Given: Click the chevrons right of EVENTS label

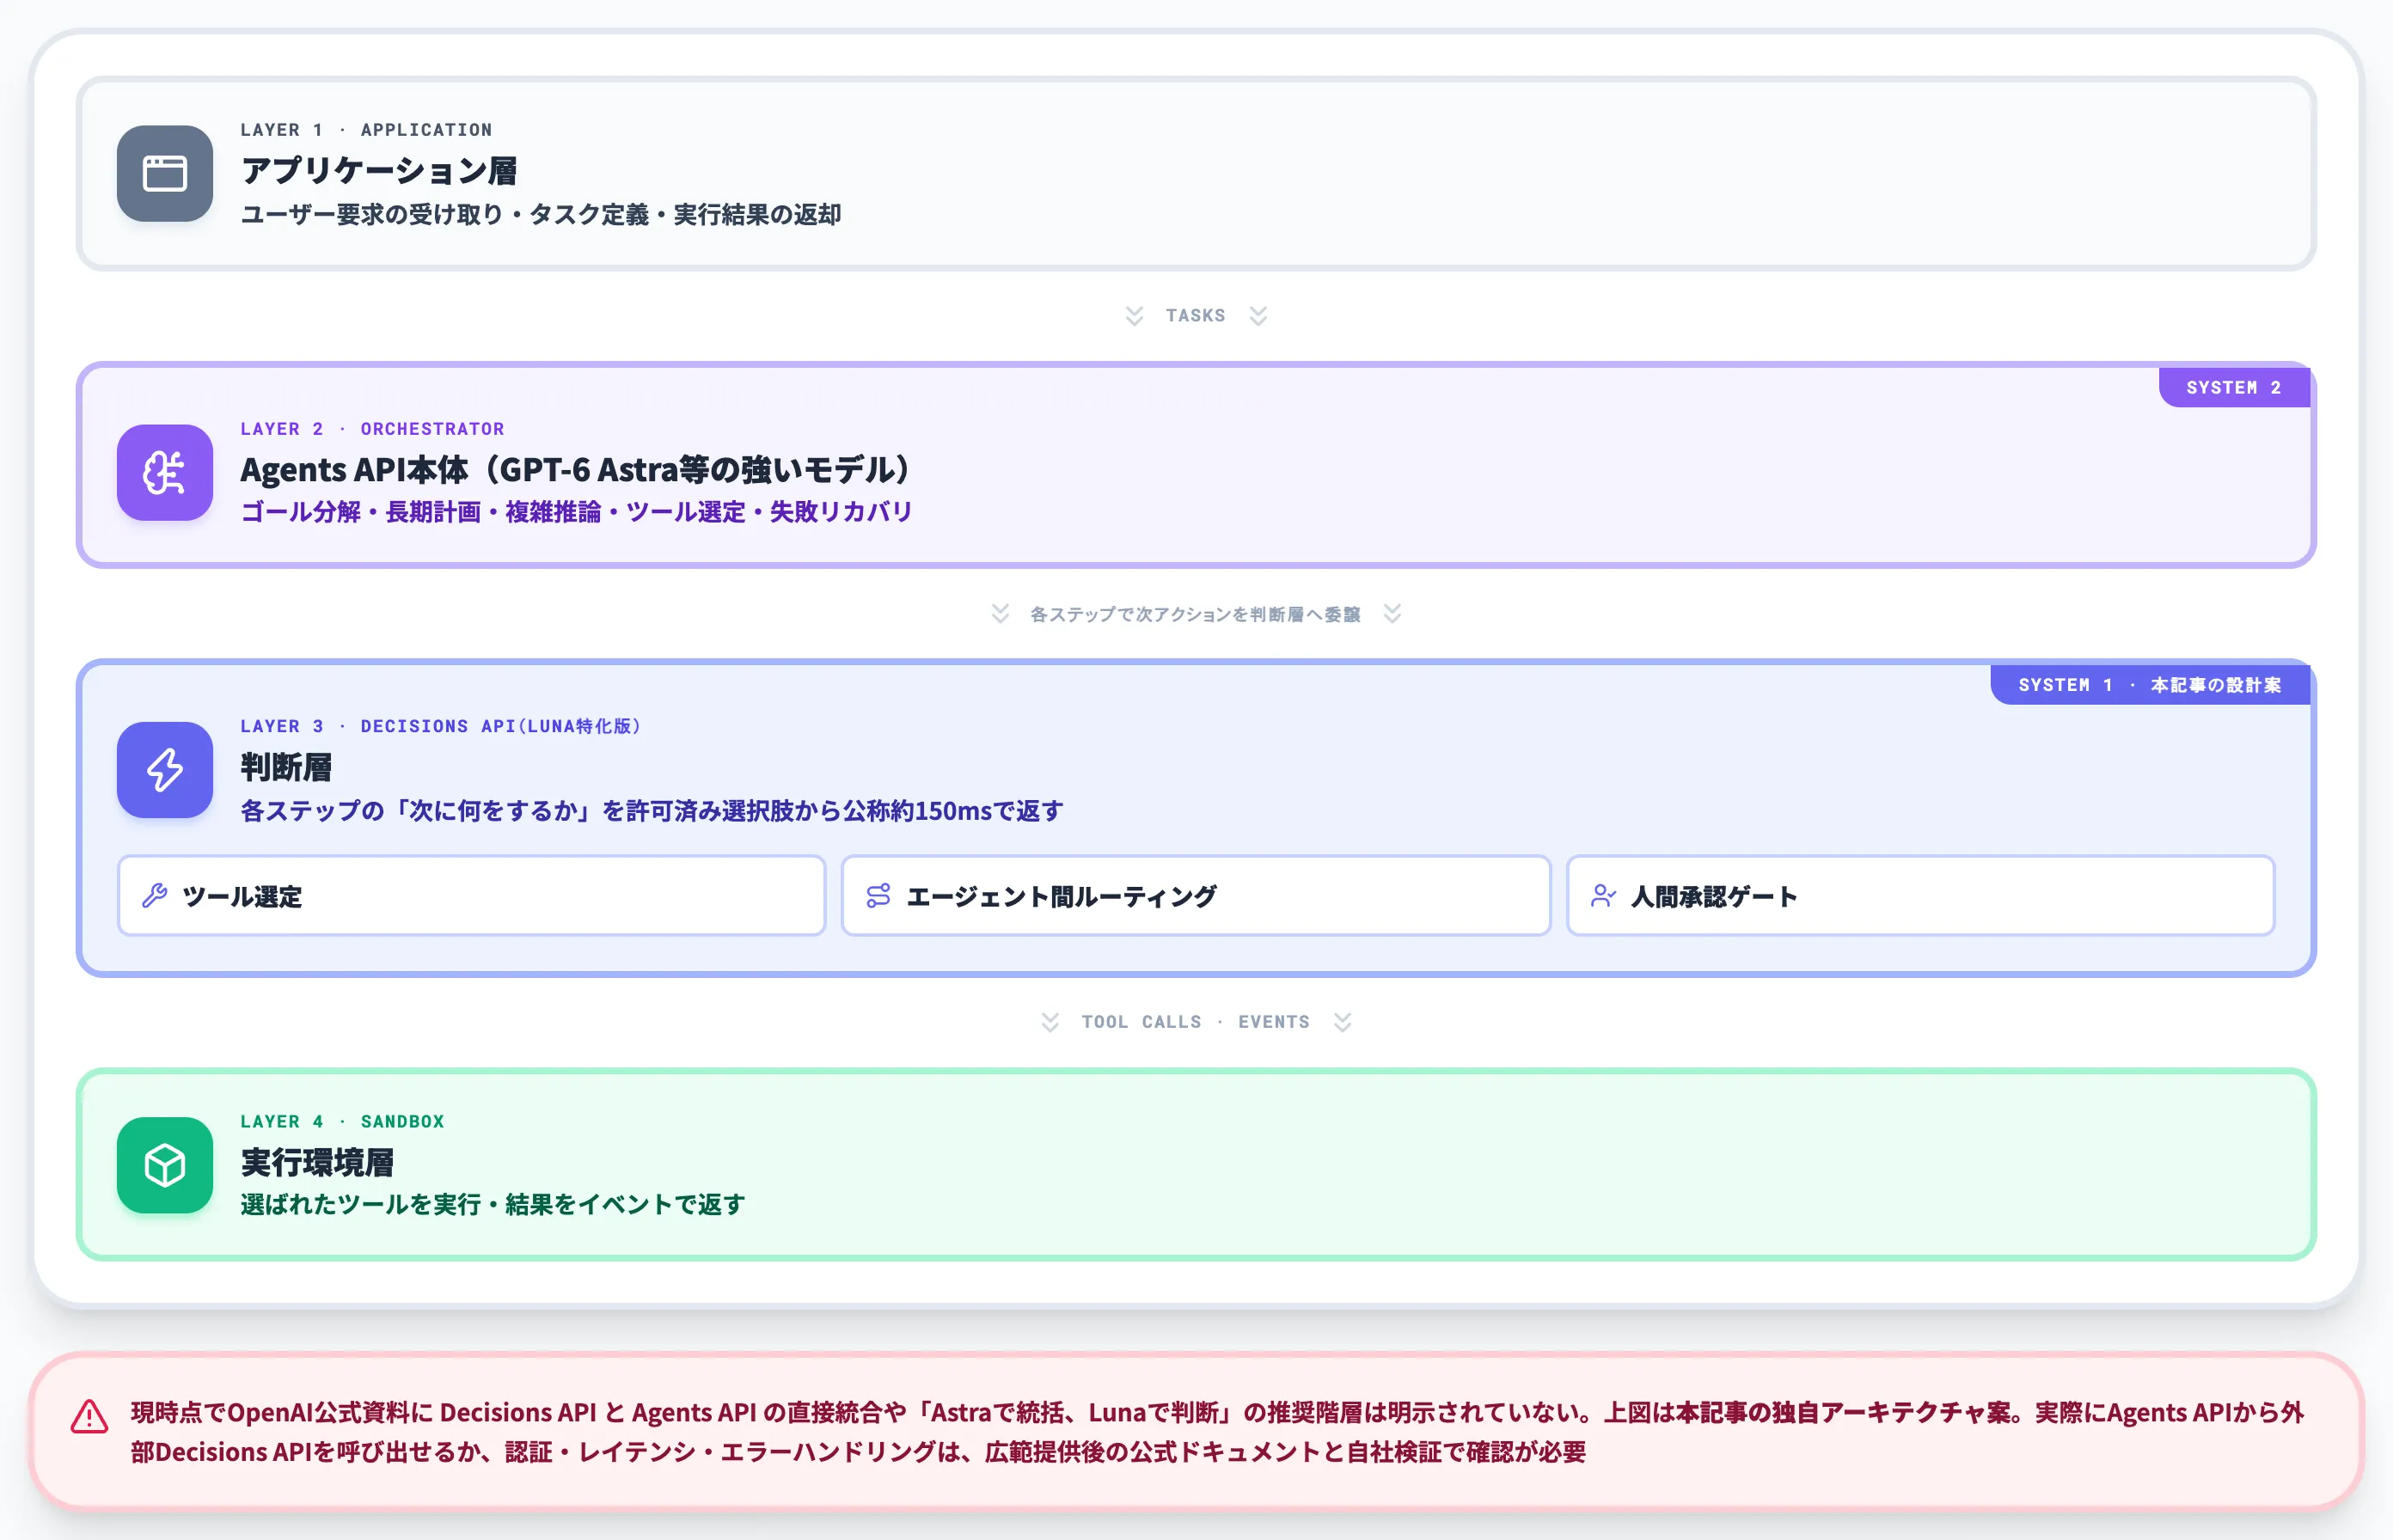Looking at the screenshot, I should coord(1342,1022).
